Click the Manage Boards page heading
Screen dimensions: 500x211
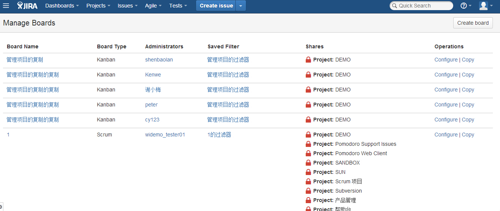click(x=29, y=23)
